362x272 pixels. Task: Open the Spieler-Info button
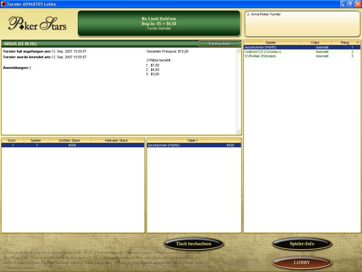302,244
